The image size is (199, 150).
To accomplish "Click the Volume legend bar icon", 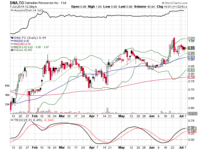I will coord(12,50).
